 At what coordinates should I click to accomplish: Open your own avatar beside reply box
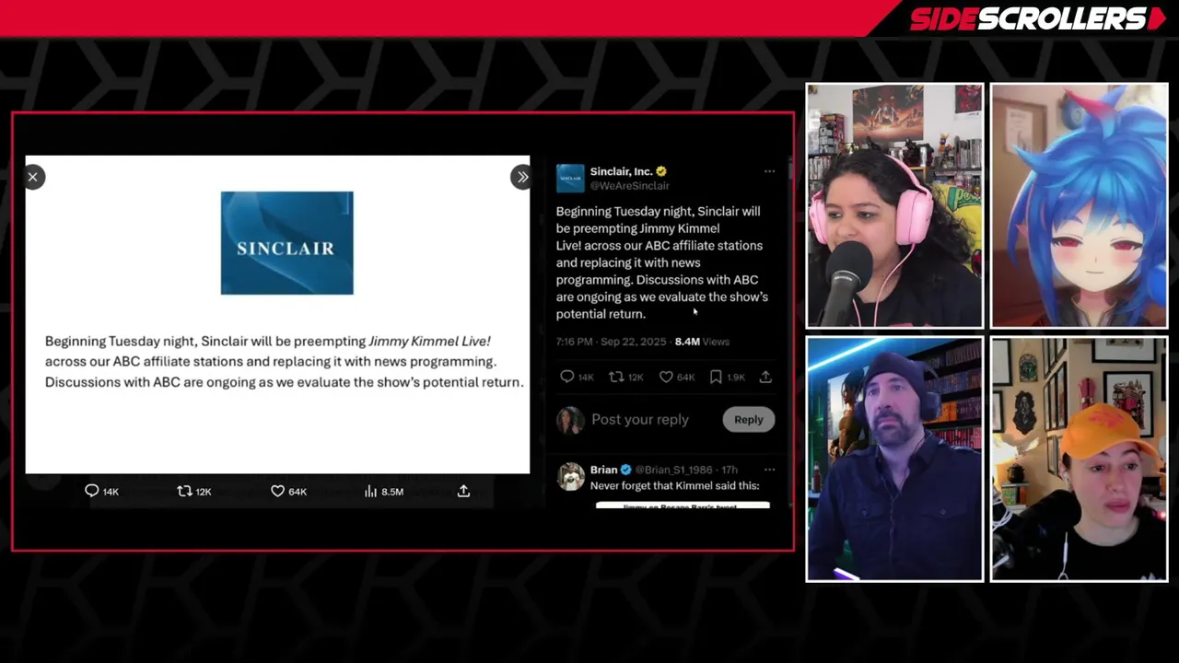point(570,420)
